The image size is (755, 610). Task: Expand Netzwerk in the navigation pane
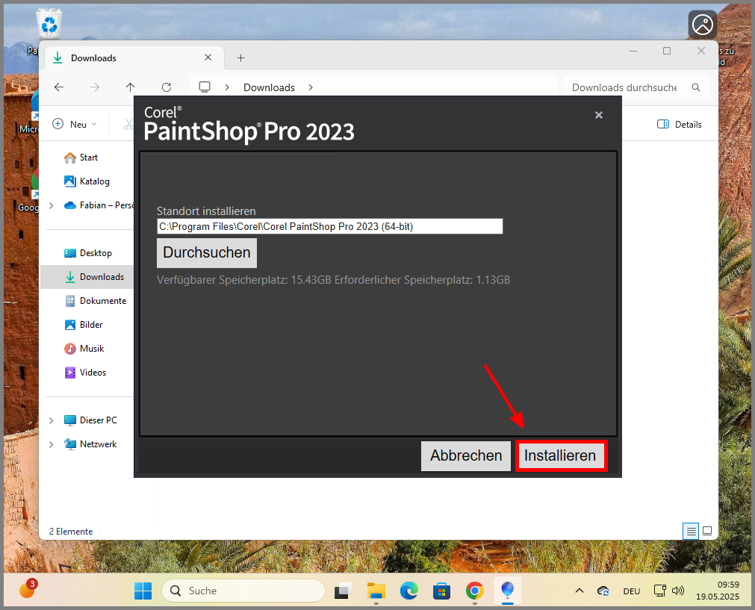(51, 444)
